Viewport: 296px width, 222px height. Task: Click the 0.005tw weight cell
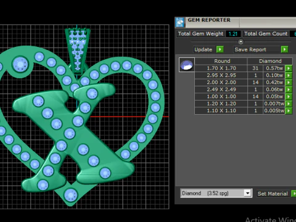tap(274, 111)
